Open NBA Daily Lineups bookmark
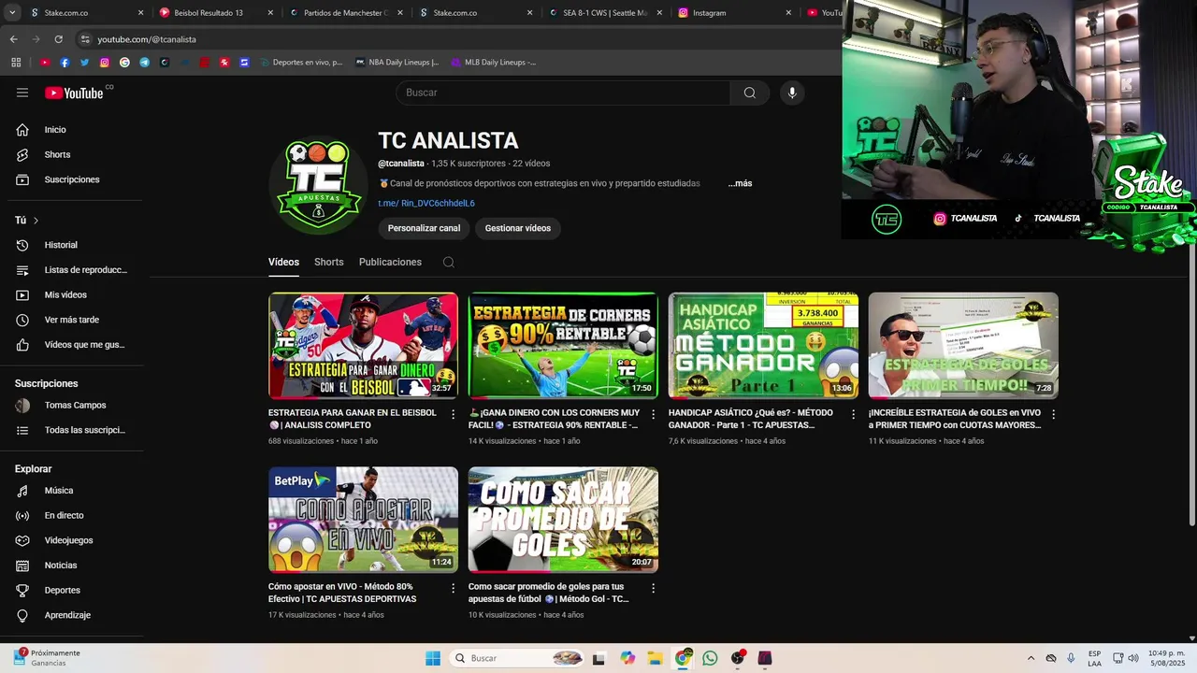This screenshot has height=673, width=1197. coord(397,63)
